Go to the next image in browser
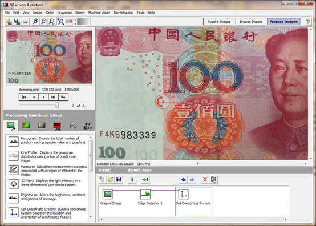This screenshot has height=226, width=316. pyautogui.click(x=43, y=97)
